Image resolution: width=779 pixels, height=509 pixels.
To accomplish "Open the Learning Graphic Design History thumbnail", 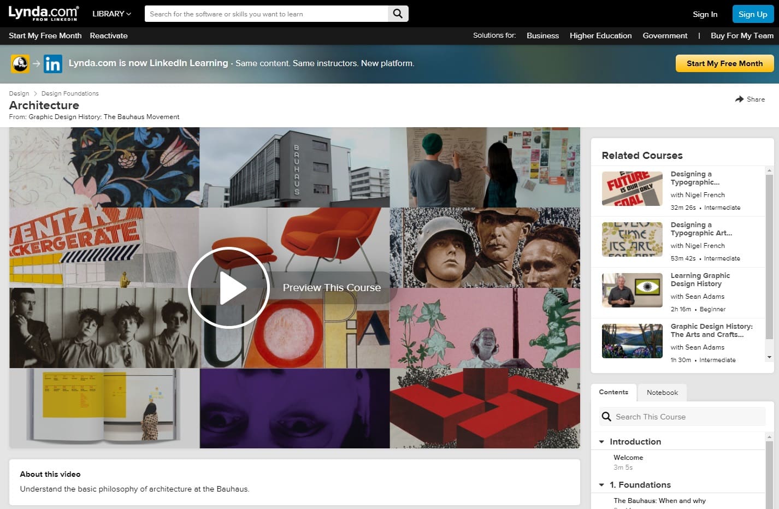I will pyautogui.click(x=632, y=290).
